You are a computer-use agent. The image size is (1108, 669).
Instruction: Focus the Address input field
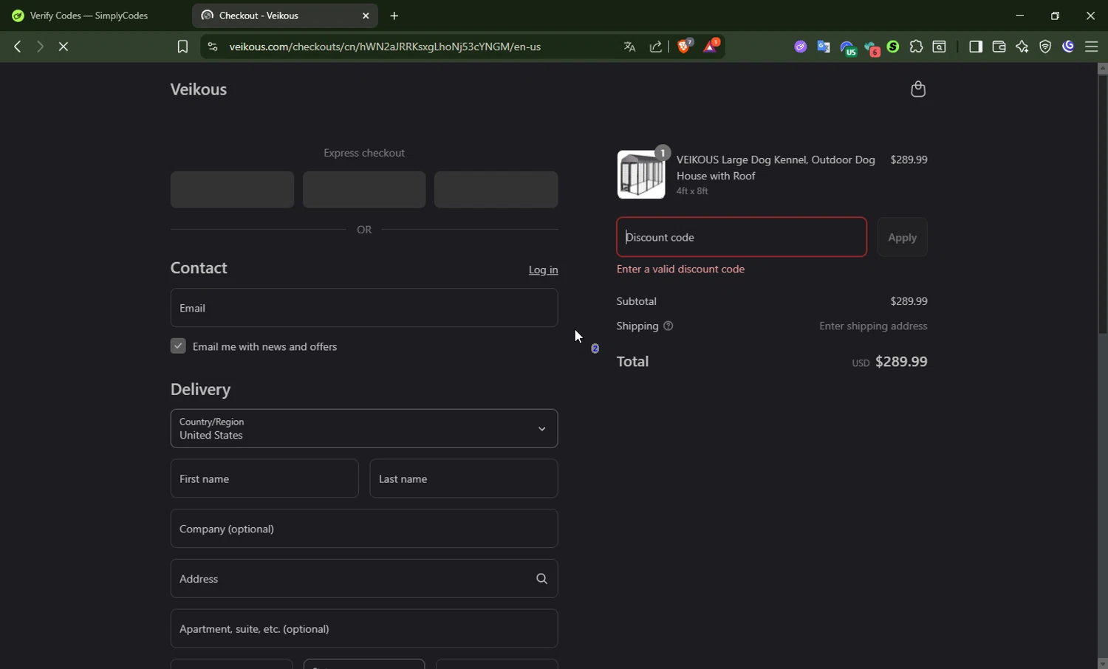[x=364, y=579]
